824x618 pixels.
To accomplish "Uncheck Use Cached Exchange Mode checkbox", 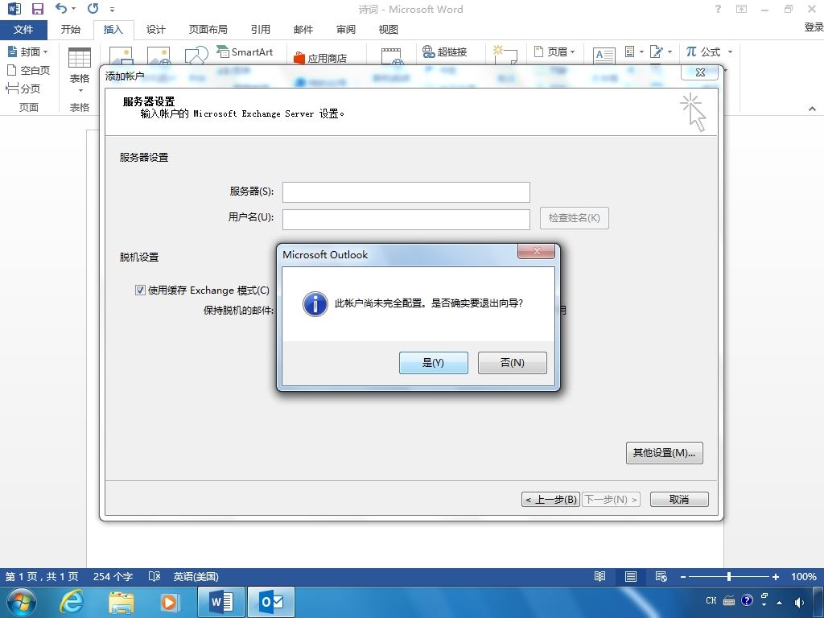I will coord(140,290).
